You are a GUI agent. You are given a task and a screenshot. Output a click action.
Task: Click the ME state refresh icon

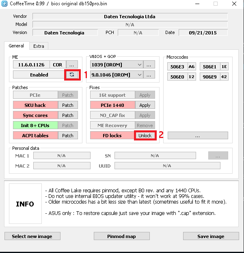(x=71, y=74)
